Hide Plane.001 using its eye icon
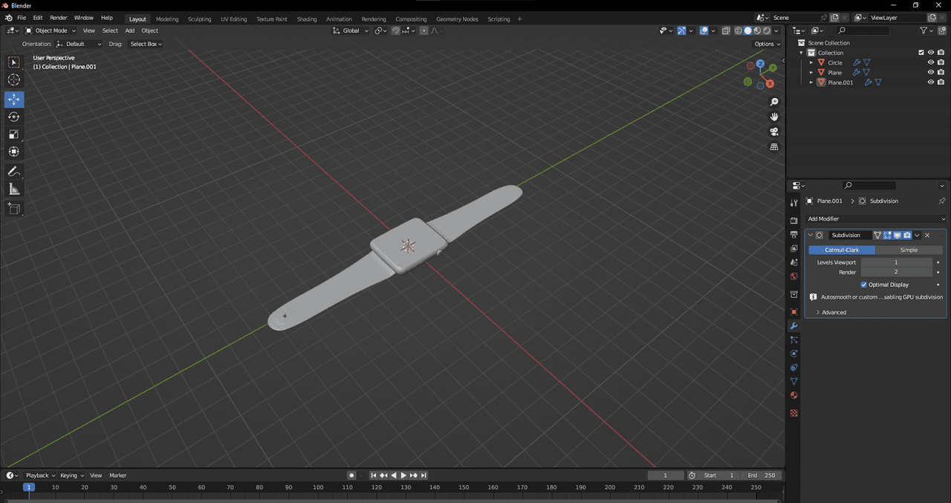Viewport: 951px width, 503px height. 930,82
